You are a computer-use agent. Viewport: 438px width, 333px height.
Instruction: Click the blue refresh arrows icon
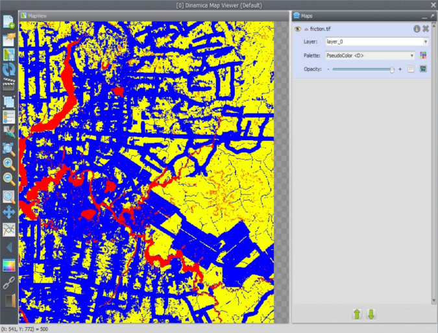coord(9,70)
